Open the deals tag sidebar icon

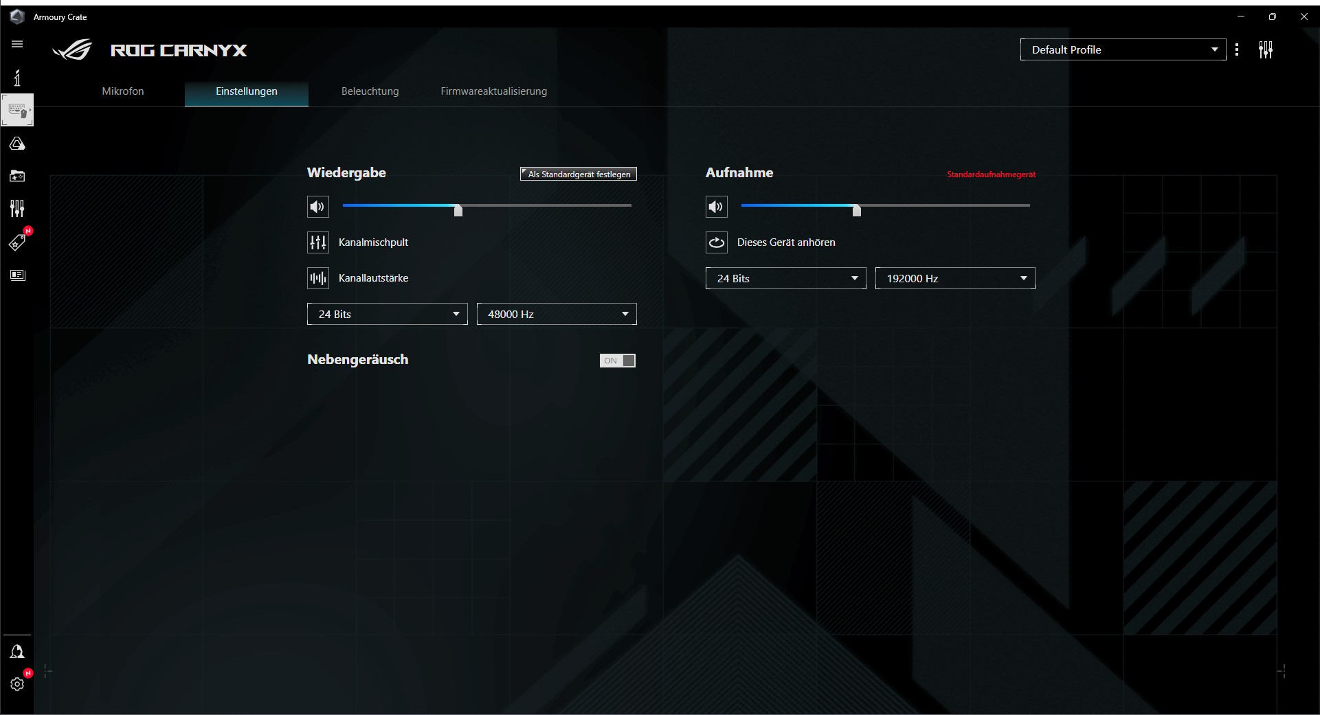(x=17, y=242)
